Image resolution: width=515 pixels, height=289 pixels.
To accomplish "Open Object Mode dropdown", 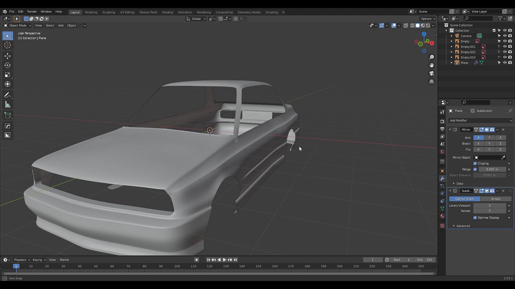I will 17,25.
